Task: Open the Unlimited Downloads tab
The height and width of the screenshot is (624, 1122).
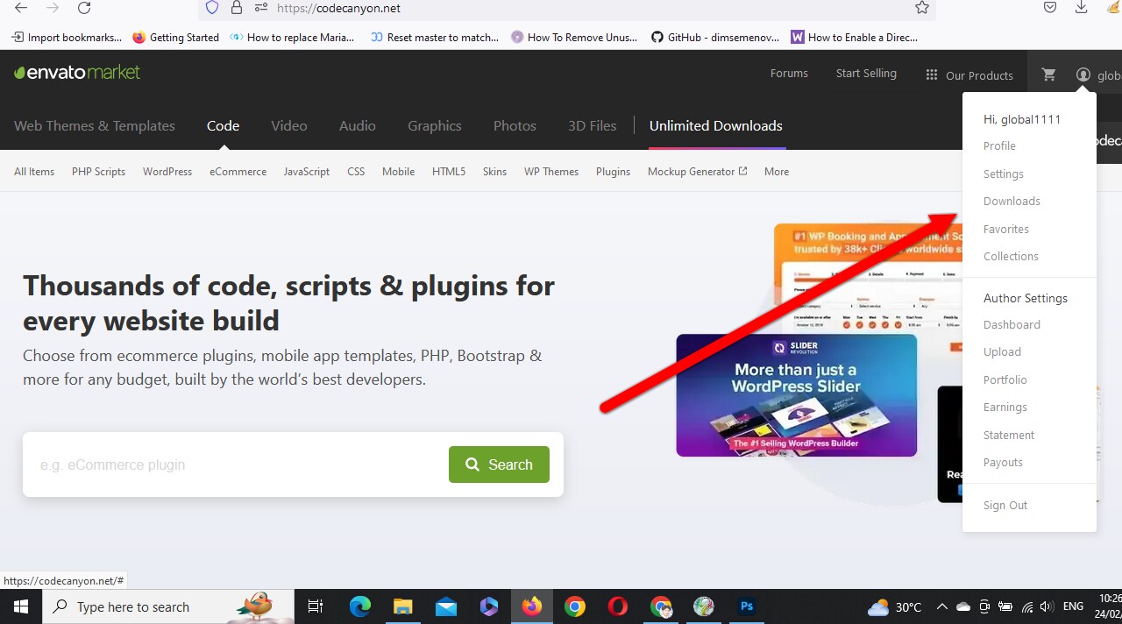Action: coord(715,126)
